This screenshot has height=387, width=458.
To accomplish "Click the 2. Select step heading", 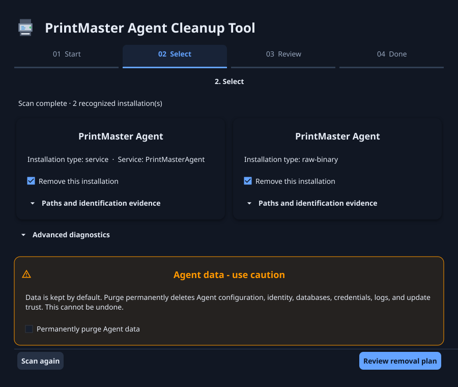I will (x=229, y=81).
